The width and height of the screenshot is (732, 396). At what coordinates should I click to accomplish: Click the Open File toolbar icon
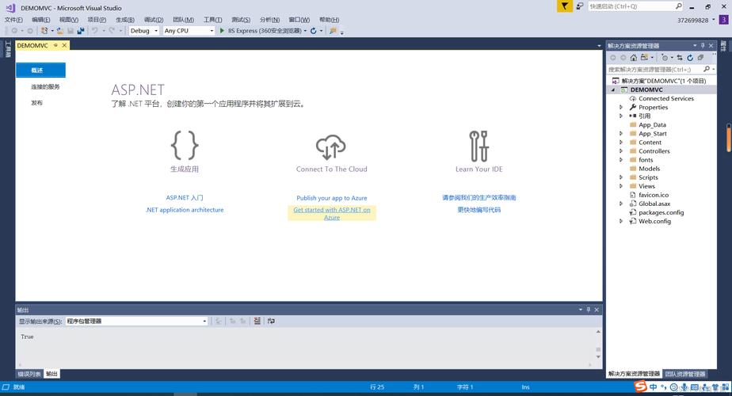59,30
